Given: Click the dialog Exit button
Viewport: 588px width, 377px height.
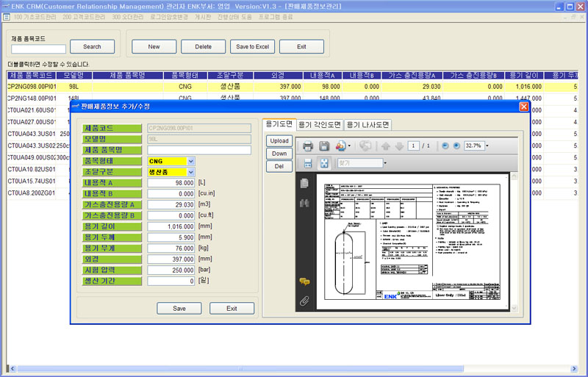Looking at the screenshot, I should [232, 309].
